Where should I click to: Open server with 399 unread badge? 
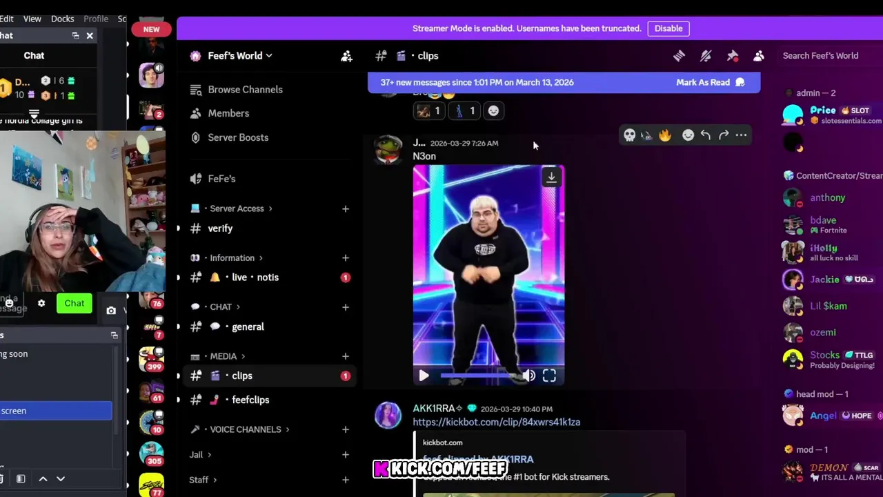click(151, 359)
